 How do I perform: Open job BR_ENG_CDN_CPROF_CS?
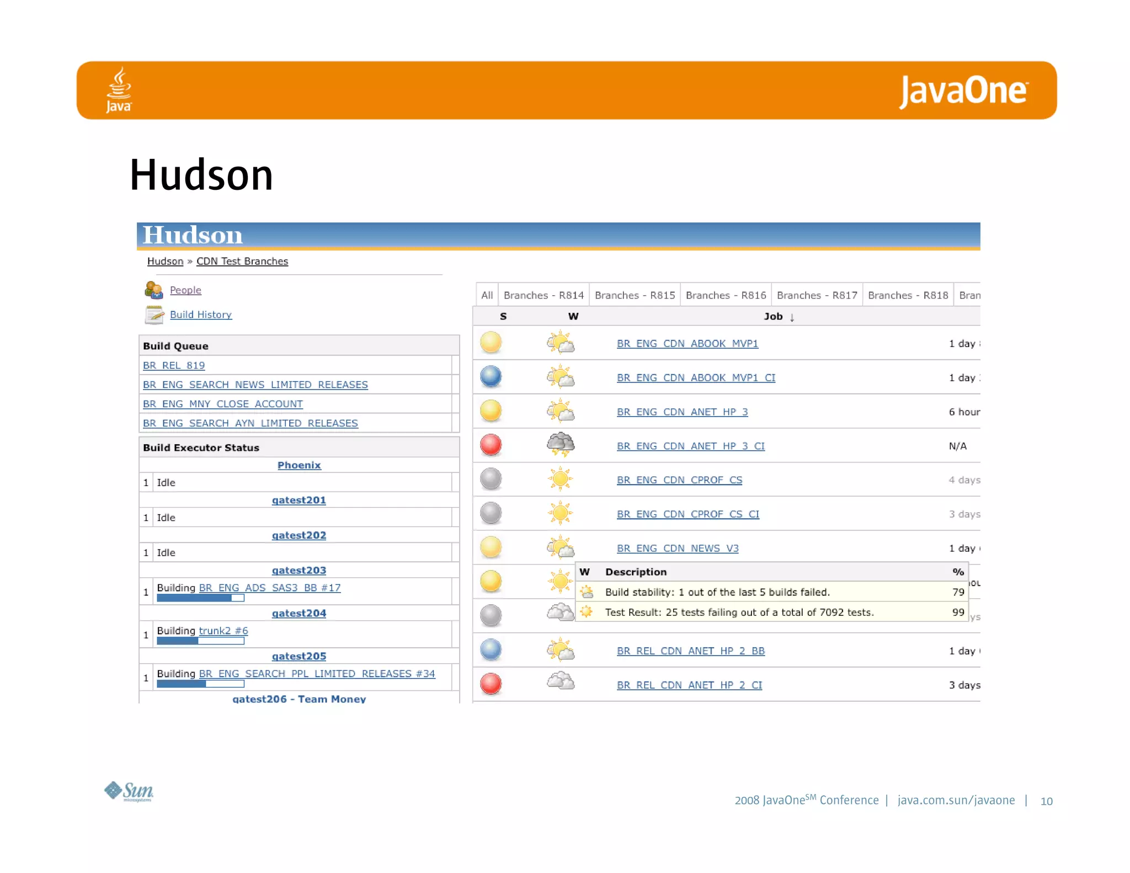tap(680, 481)
